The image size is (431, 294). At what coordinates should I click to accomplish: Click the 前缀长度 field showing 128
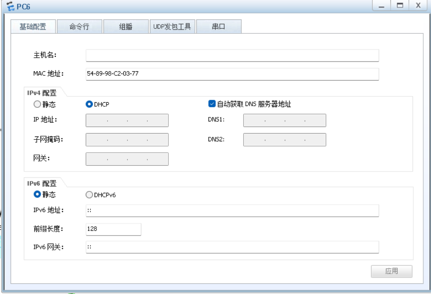(x=113, y=229)
